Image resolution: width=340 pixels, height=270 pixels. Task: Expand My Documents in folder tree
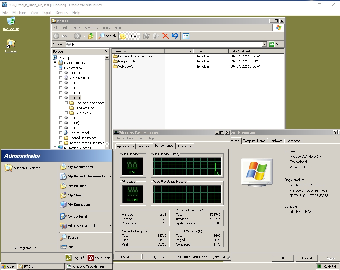(55, 62)
